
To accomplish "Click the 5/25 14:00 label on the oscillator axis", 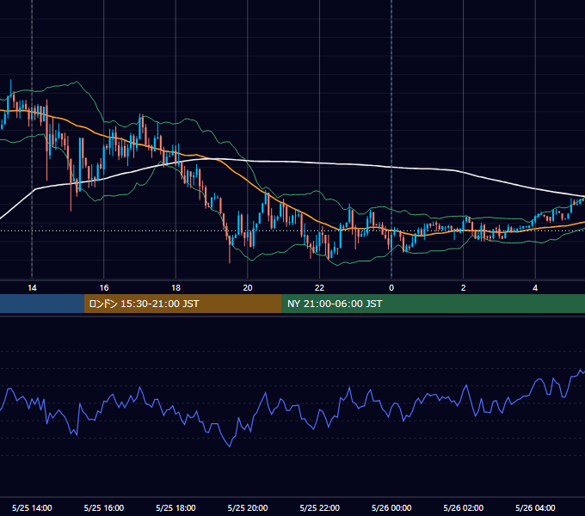I will pyautogui.click(x=32, y=507).
